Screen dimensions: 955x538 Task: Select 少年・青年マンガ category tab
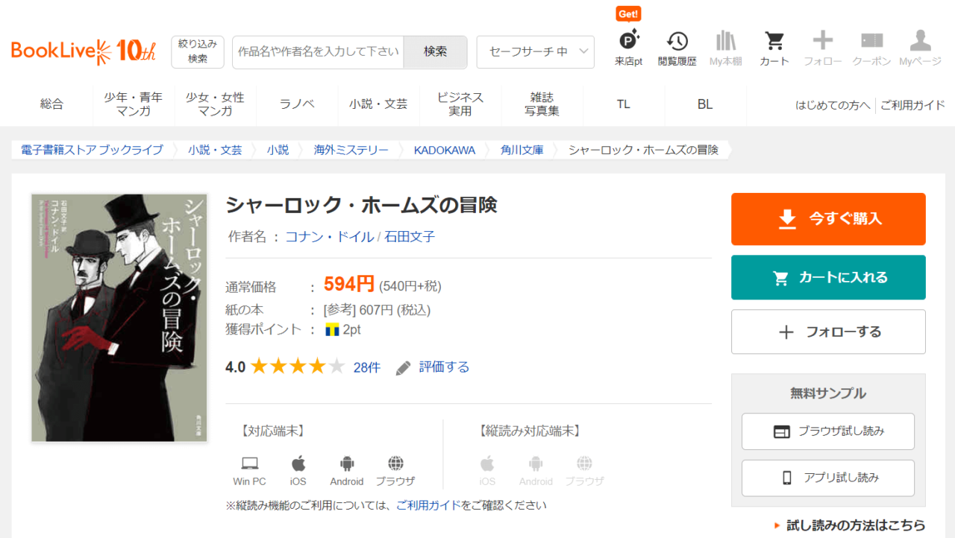[134, 104]
